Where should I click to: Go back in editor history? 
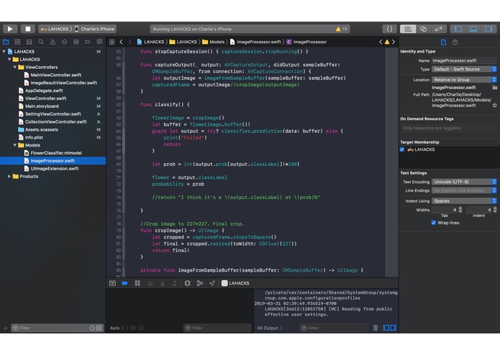[x=121, y=42]
